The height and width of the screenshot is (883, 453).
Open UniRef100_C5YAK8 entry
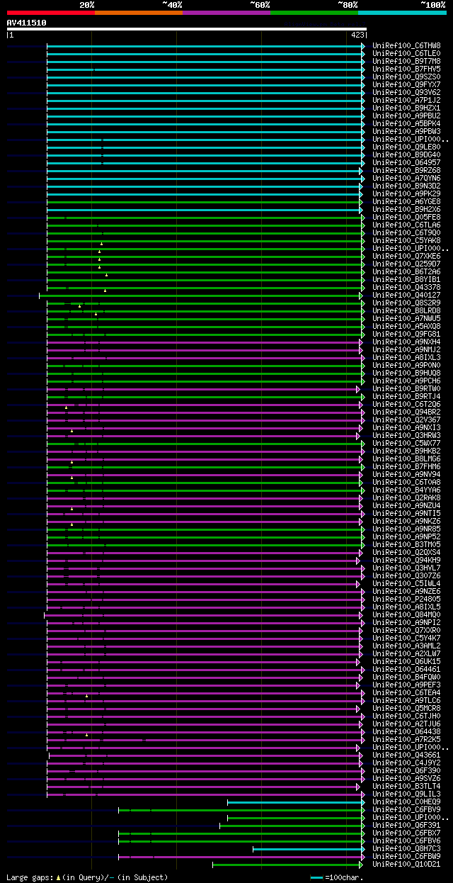406,240
